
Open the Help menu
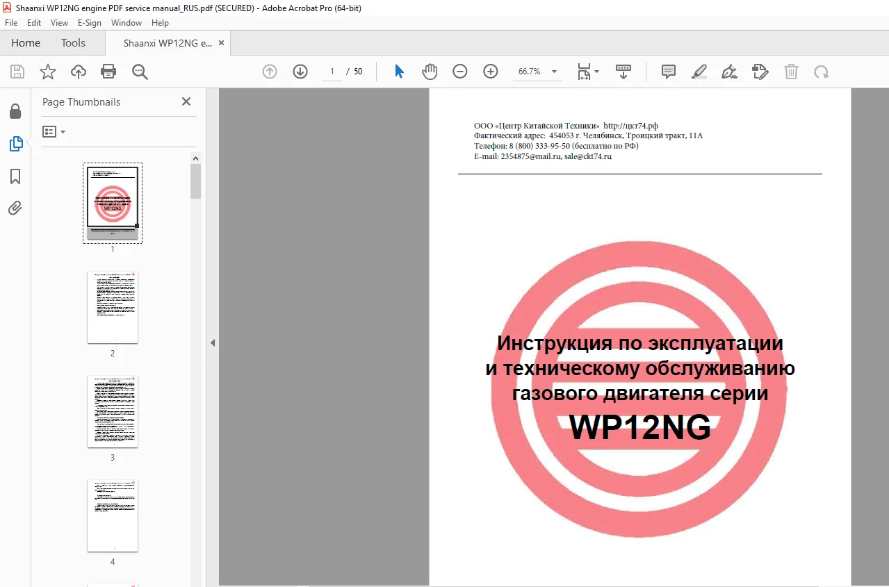160,23
